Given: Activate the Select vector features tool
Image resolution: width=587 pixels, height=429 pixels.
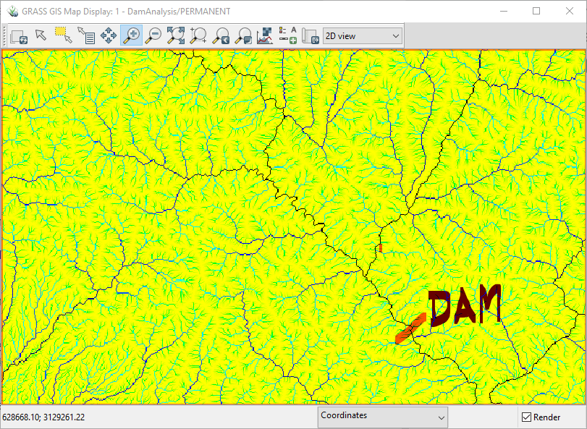Looking at the screenshot, I should point(63,35).
